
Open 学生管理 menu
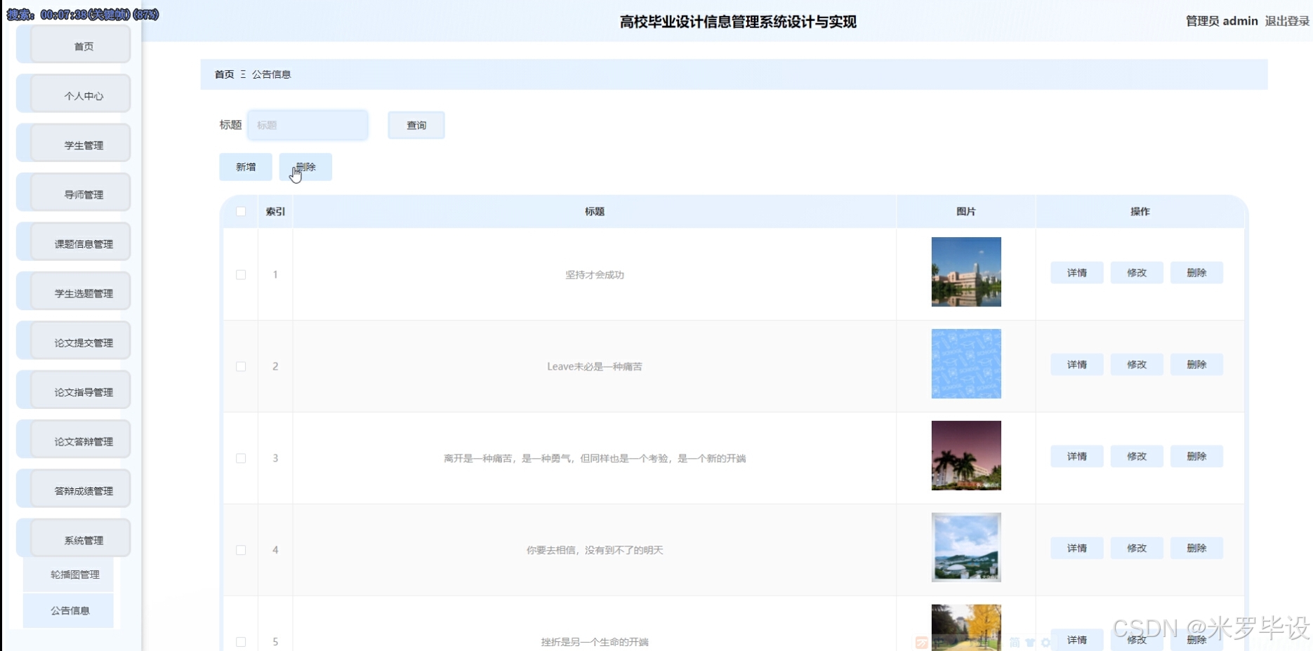(74, 143)
